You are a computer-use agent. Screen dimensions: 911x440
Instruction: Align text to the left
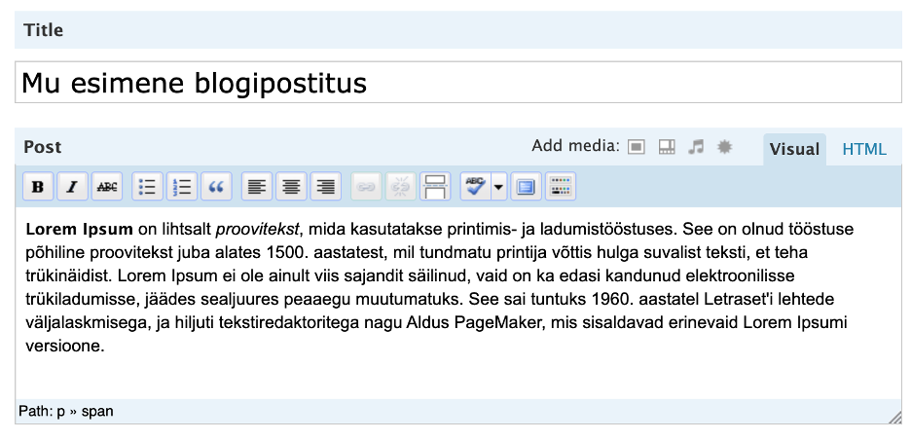257,187
